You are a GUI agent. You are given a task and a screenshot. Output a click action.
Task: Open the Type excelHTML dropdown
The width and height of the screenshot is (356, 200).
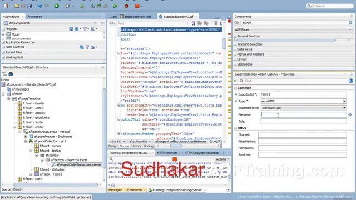click(345, 101)
